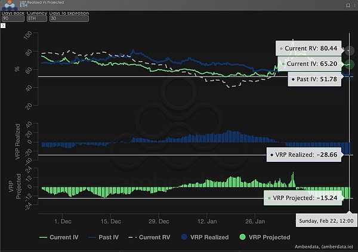Click the VRP Projected -15.24 tooltip
This screenshot has height=252, width=358.
click(x=303, y=198)
